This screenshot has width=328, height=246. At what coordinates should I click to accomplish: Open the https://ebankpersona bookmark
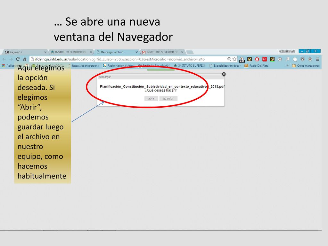[83, 66]
